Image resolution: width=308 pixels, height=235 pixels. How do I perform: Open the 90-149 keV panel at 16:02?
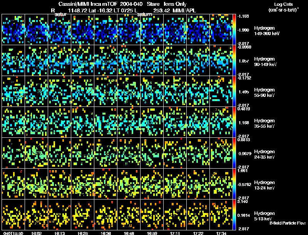pos(37,61)
